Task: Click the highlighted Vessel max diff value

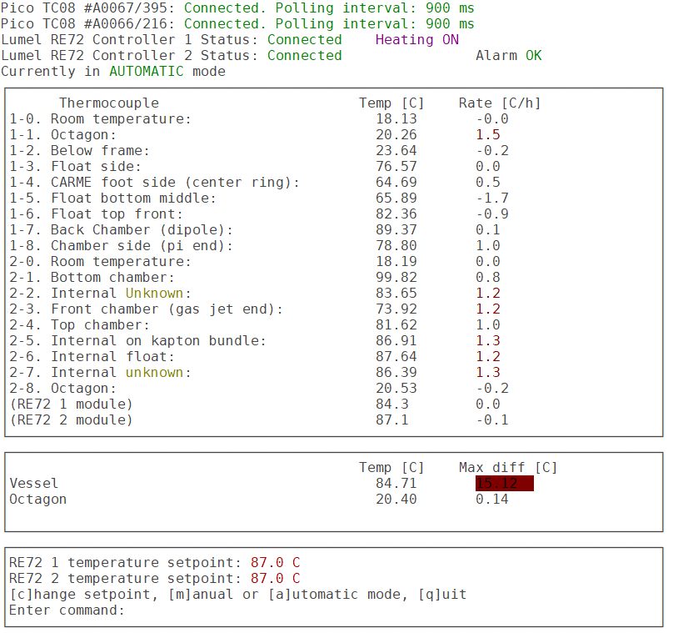Action: point(504,484)
